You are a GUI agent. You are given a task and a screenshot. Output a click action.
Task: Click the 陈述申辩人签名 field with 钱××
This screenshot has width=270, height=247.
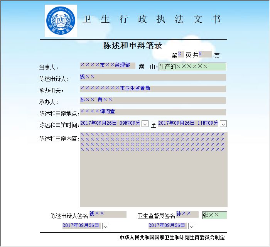[108, 214]
